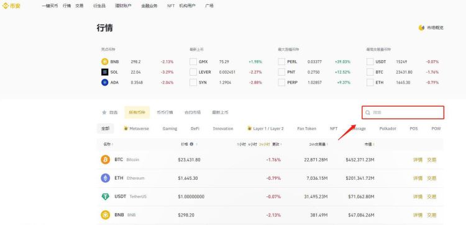
Task: Switch change period to 1小时
Action: coord(241,144)
